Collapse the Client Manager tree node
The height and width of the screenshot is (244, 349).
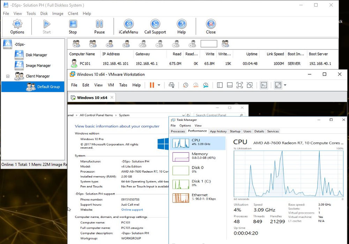tap(8, 76)
